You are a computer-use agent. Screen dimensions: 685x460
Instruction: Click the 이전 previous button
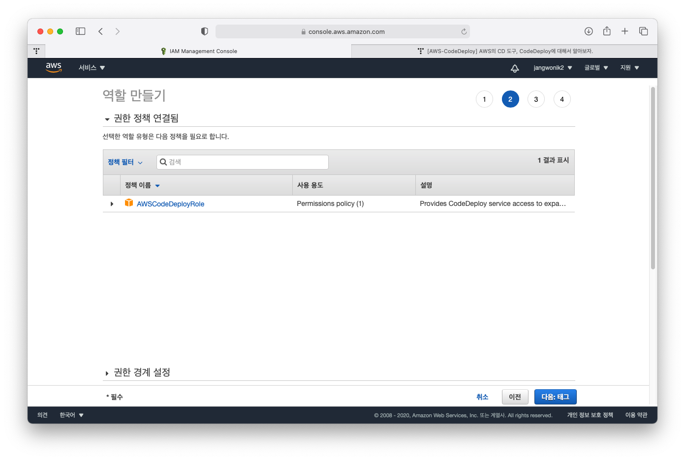515,397
